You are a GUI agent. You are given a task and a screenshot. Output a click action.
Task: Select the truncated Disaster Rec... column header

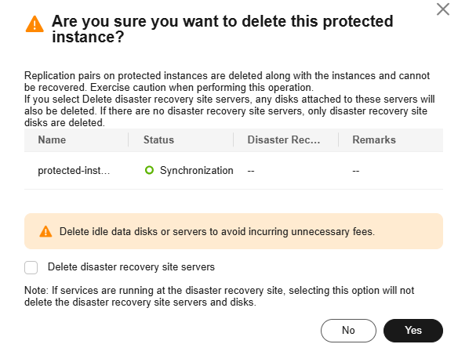[x=284, y=139]
